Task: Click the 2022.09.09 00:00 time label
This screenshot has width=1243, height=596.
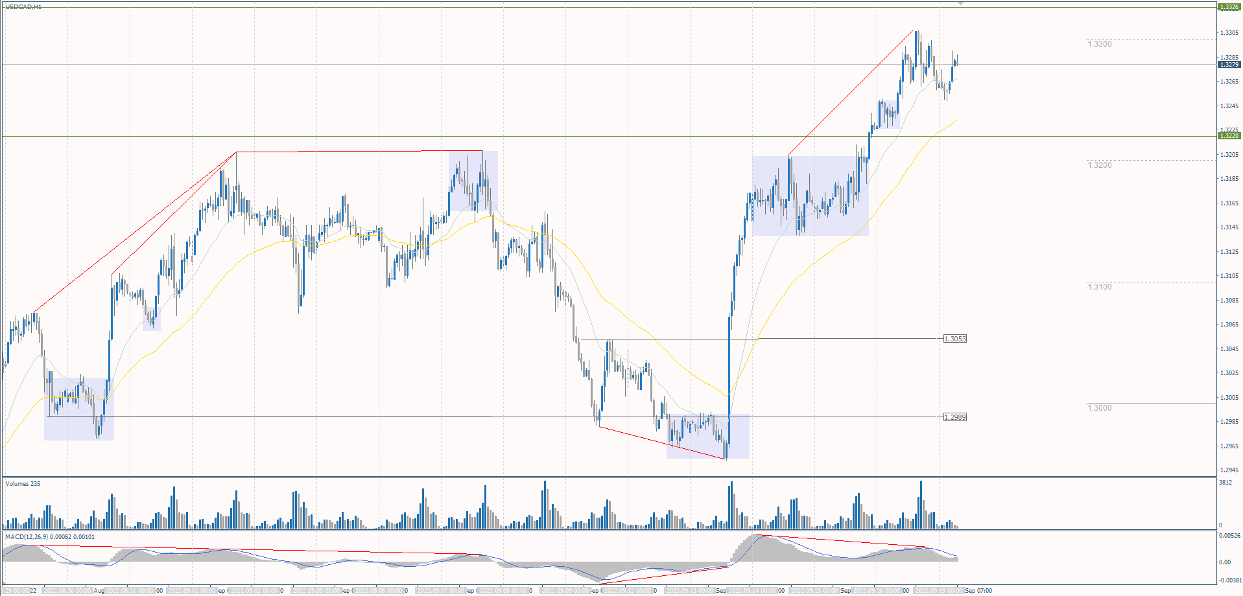Action: (566, 591)
